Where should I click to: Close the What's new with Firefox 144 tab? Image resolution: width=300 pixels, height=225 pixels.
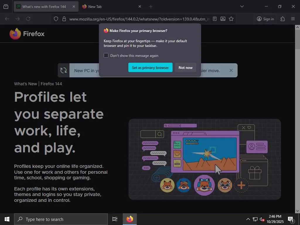[x=74, y=6]
